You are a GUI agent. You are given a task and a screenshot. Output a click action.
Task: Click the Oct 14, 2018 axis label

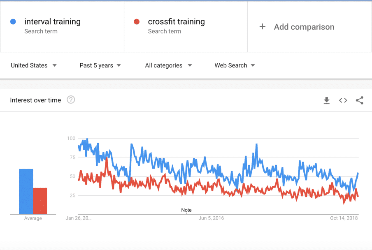(x=344, y=218)
